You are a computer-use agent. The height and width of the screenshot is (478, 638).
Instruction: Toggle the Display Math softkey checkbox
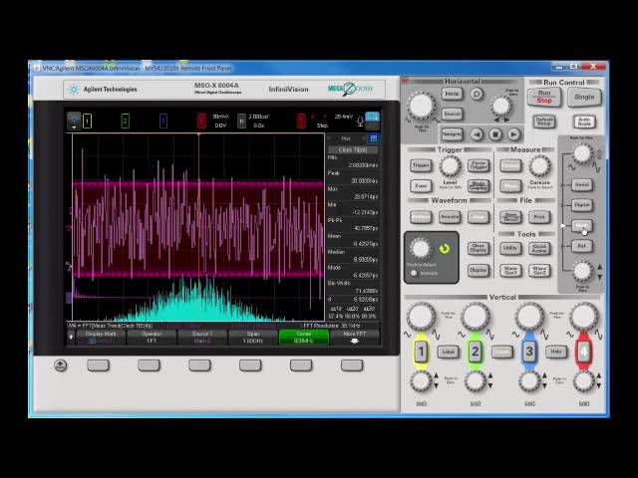pos(92,341)
